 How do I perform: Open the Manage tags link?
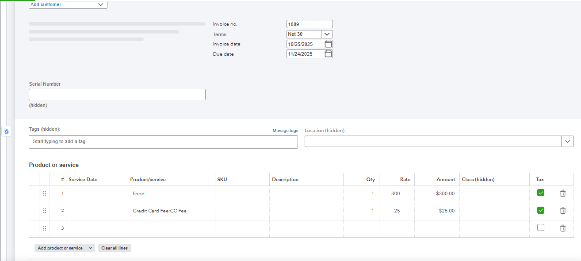(x=285, y=131)
